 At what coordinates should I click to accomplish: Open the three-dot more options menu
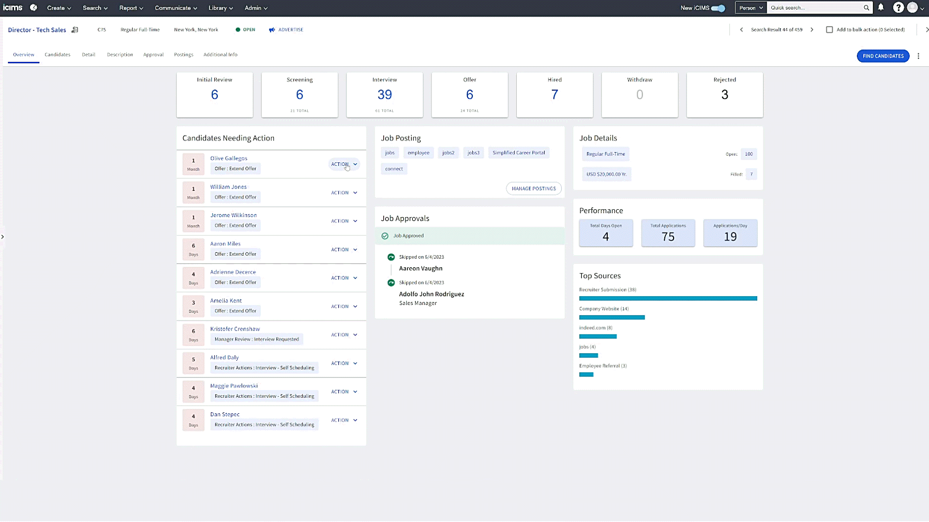click(x=918, y=56)
